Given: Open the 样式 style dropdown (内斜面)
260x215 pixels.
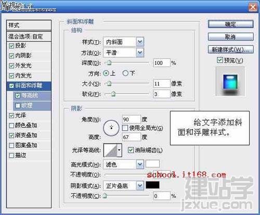Looking at the screenshot, I should (123, 42).
